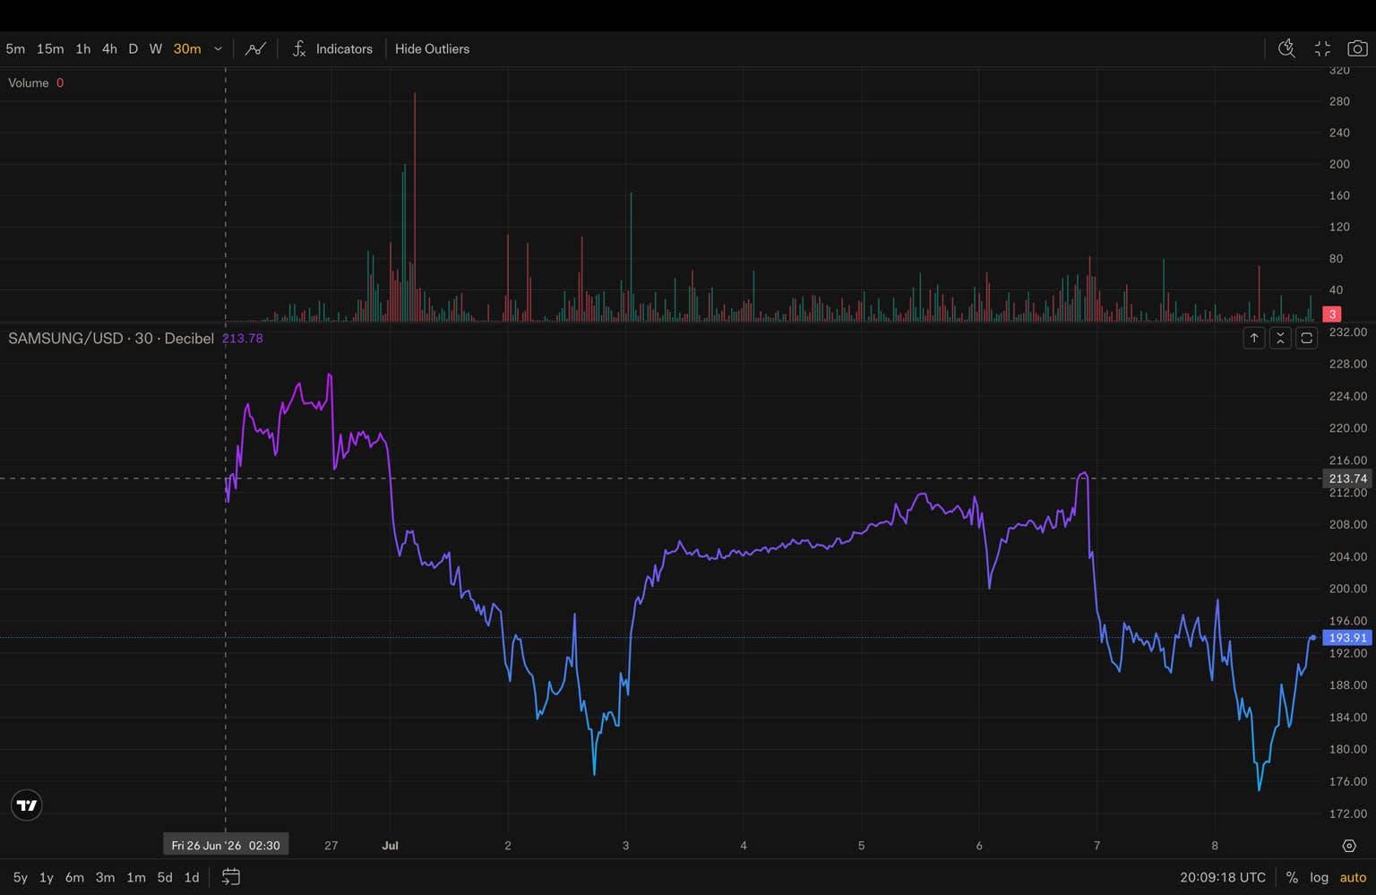
Task: Take a chart snapshot with camera icon
Action: click(x=1358, y=49)
